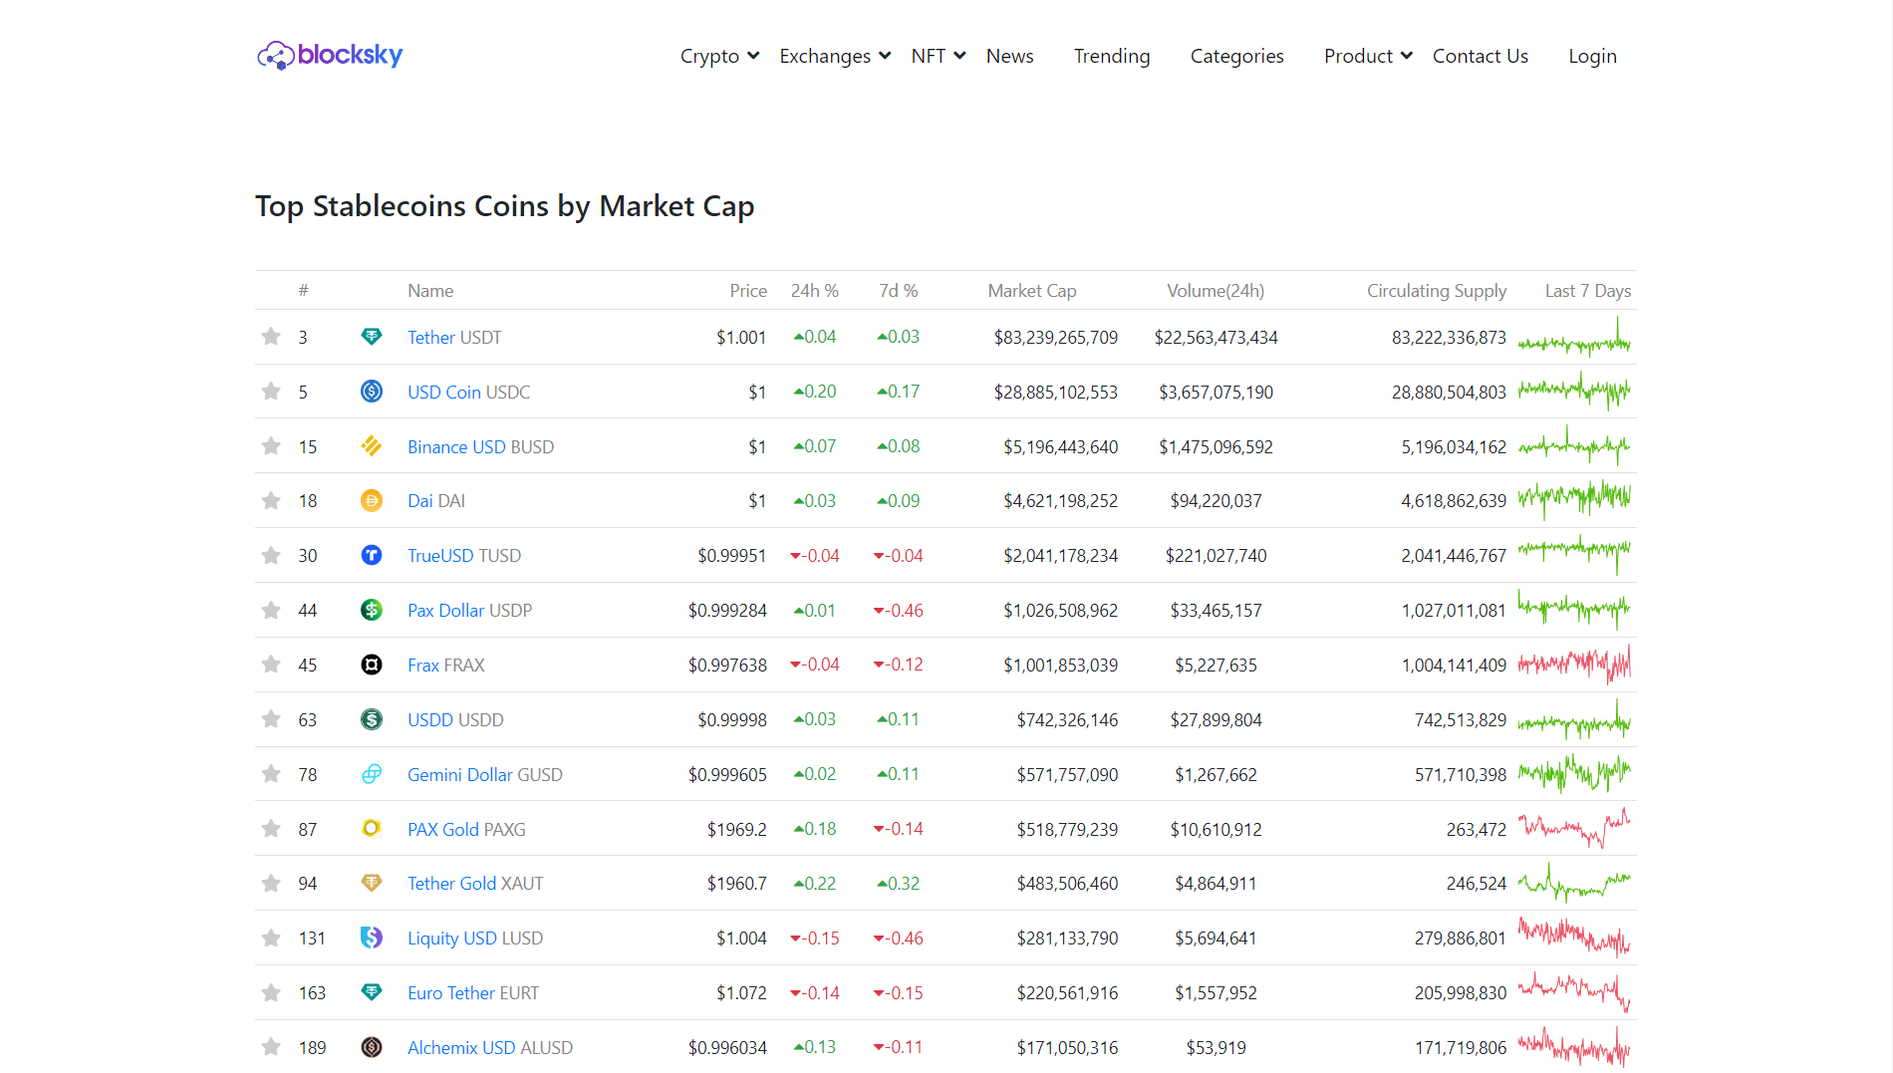
Task: Star the PAX Gold row
Action: pos(271,829)
